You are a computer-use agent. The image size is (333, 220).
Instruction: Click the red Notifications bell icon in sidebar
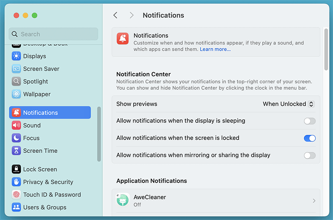(16, 112)
